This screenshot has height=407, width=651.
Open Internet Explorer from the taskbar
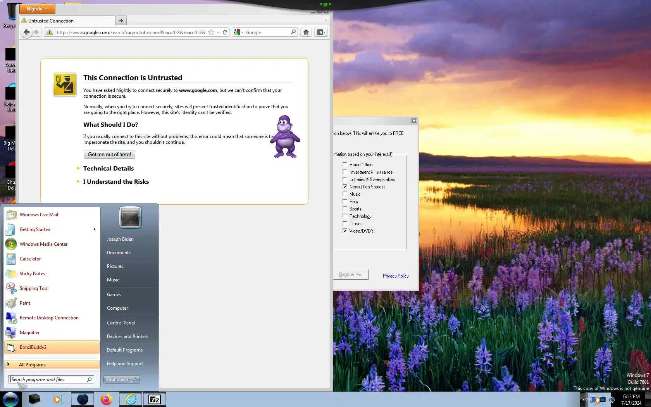click(x=131, y=399)
